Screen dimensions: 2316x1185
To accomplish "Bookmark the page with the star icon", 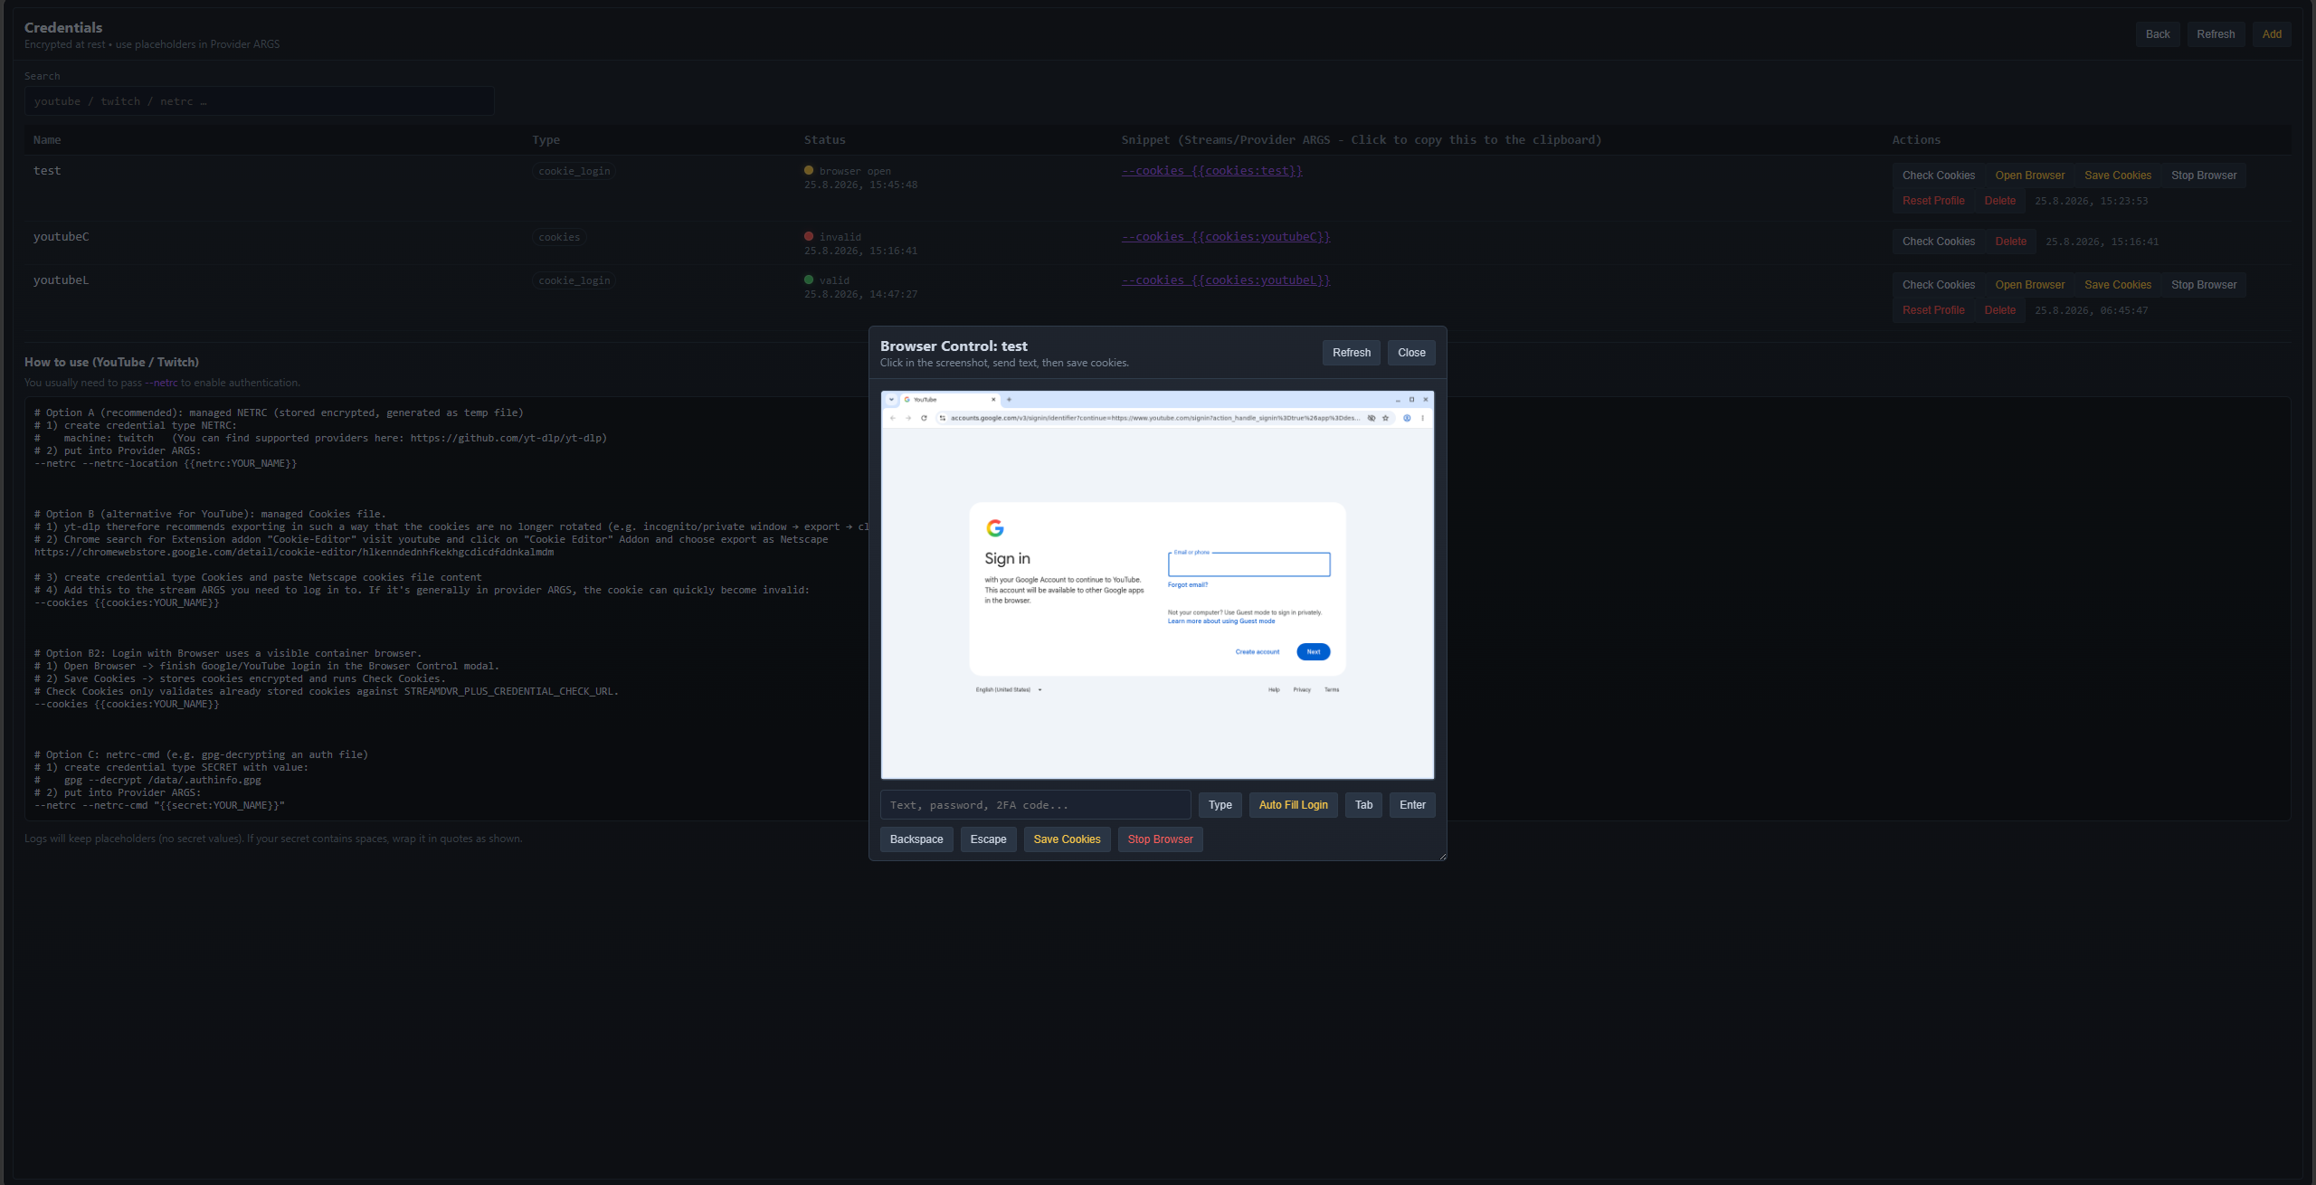I will (1385, 418).
